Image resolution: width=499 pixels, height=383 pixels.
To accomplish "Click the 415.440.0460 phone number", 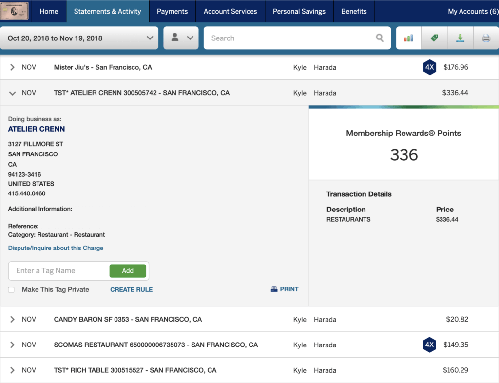I will 27,193.
